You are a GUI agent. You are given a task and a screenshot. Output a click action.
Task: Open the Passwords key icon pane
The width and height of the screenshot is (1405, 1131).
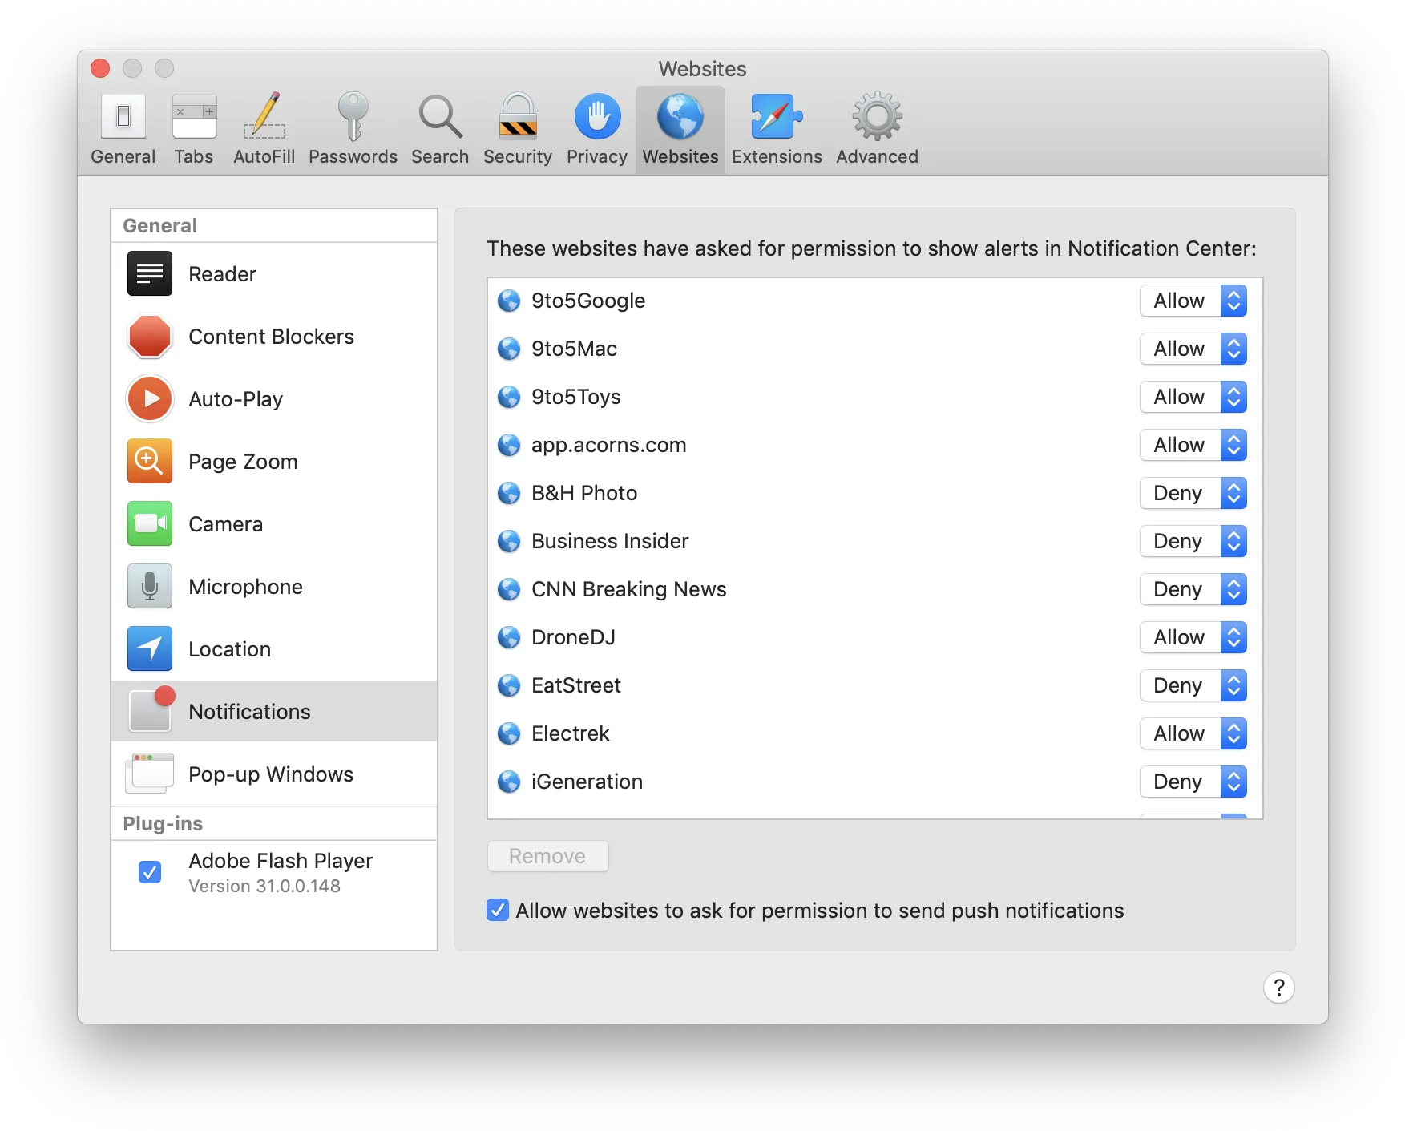353,129
